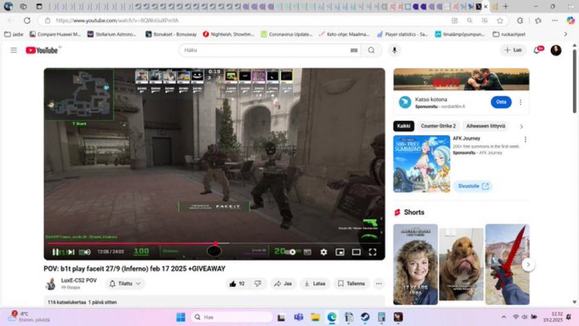Open the AFK Journey ad thumbnail
This screenshot has height=326, width=579.
422,164
